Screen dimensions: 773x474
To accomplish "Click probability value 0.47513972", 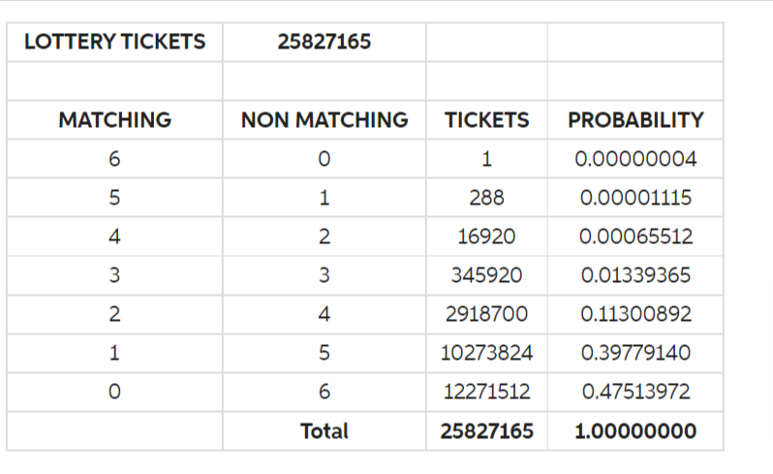I will coord(635,392).
